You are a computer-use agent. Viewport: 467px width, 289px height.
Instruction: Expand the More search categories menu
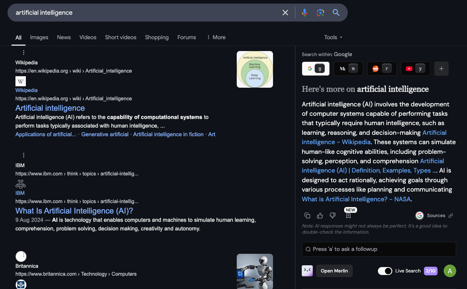click(x=216, y=37)
